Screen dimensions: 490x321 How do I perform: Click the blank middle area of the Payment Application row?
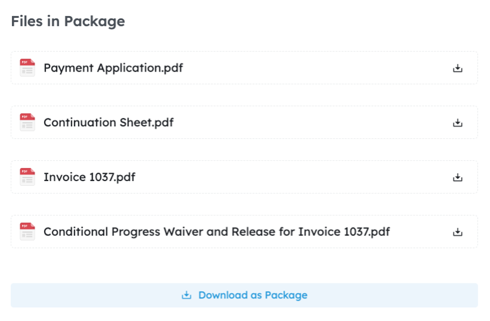click(316, 68)
